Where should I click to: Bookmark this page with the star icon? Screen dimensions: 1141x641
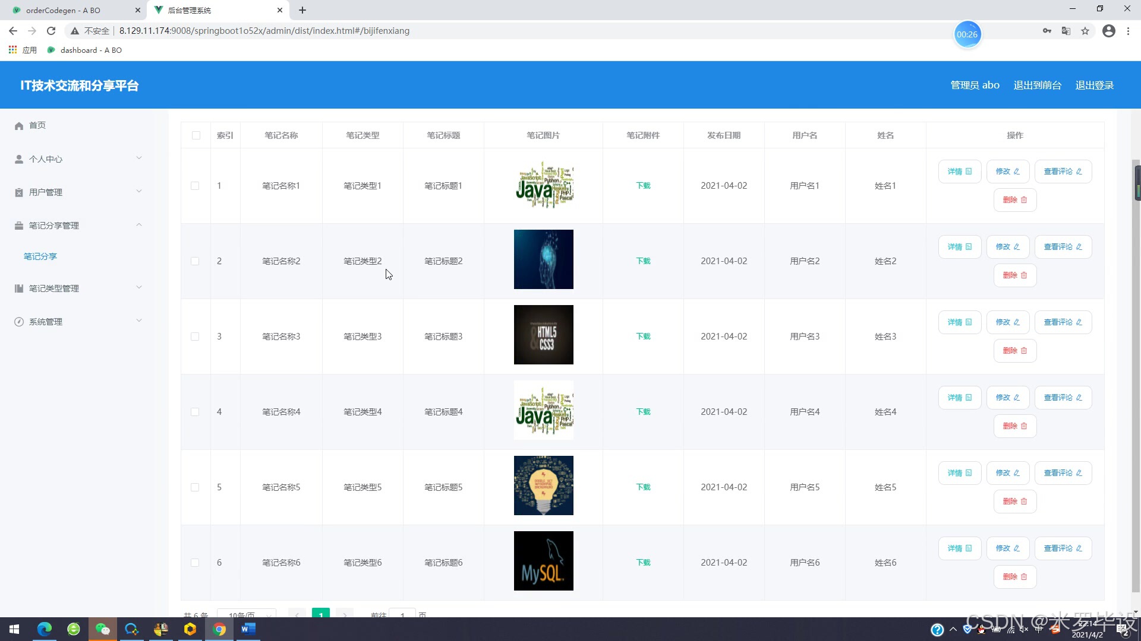click(x=1085, y=31)
